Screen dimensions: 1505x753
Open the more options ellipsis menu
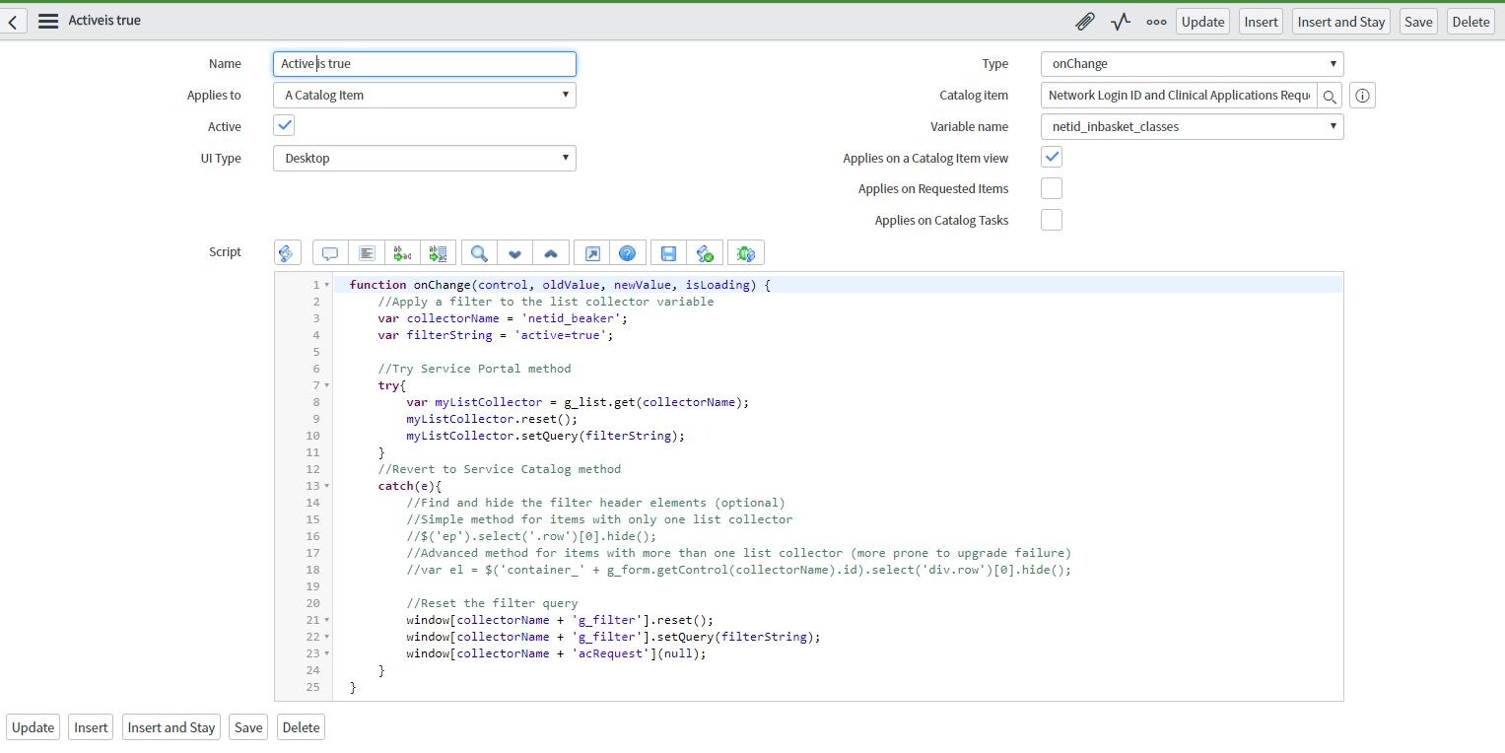[1156, 22]
